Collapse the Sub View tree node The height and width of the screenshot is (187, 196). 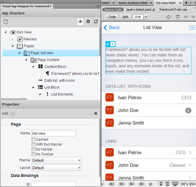point(5,32)
